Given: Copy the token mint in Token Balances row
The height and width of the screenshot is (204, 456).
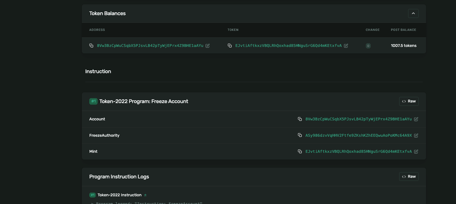Looking at the screenshot, I should [230, 46].
